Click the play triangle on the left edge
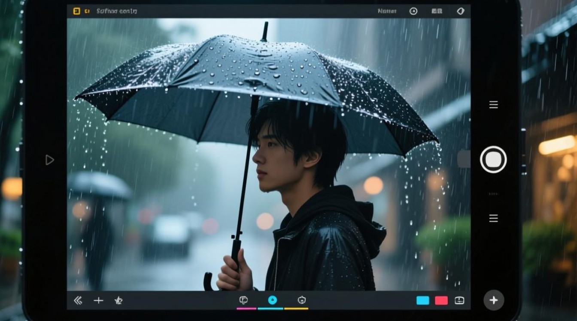577x321 pixels. click(x=50, y=160)
